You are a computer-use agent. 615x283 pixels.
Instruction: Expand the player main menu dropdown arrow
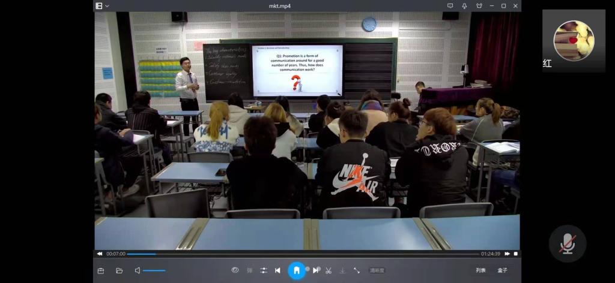pos(107,6)
